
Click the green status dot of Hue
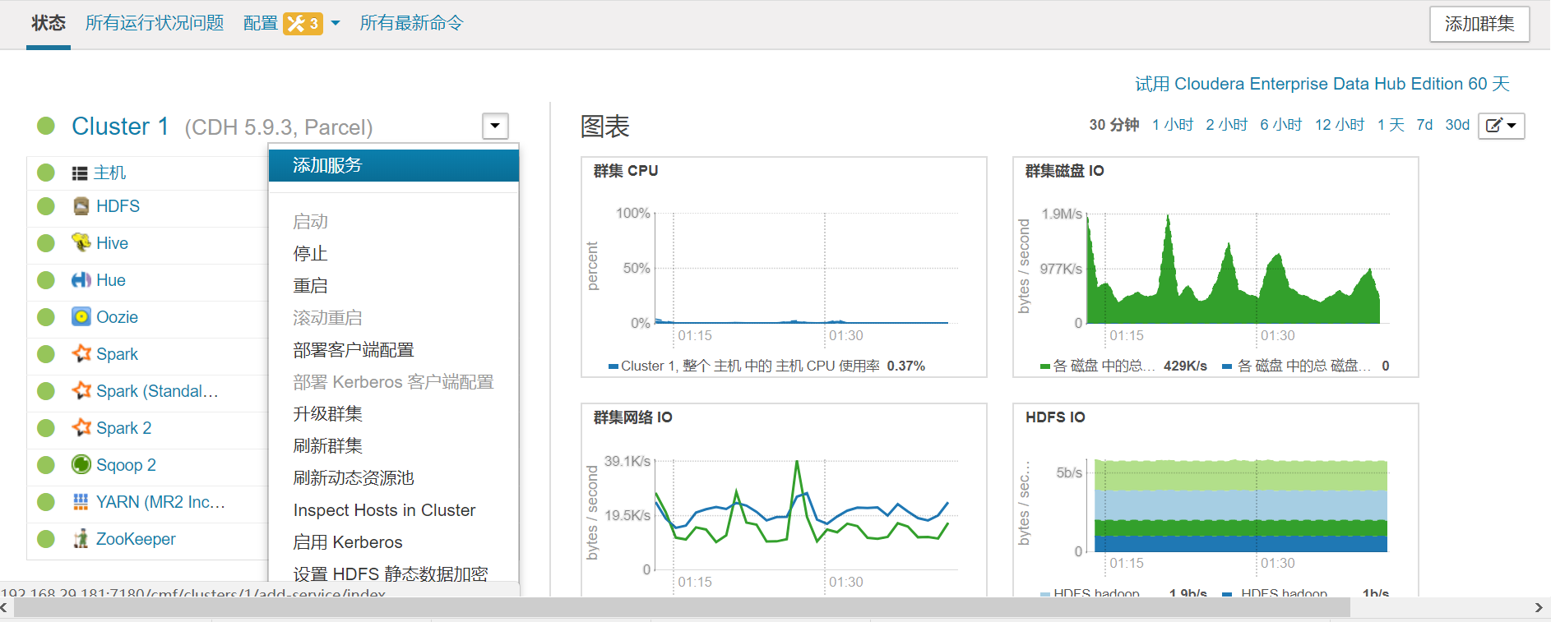pos(46,280)
